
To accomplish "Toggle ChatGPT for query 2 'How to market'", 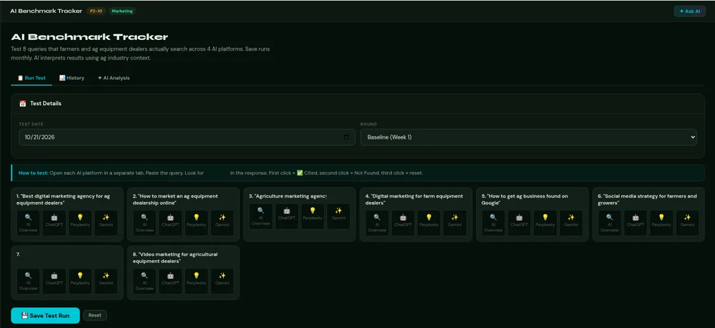I will [171, 223].
